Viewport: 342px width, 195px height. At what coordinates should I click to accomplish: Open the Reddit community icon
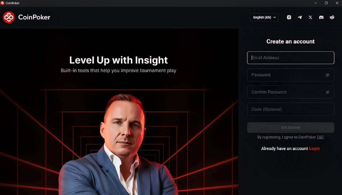(x=332, y=17)
